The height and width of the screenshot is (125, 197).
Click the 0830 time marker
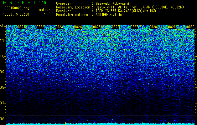coord(191,27)
